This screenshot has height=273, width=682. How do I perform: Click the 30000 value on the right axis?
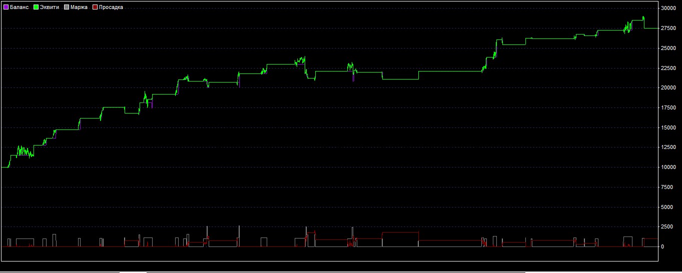(668, 8)
